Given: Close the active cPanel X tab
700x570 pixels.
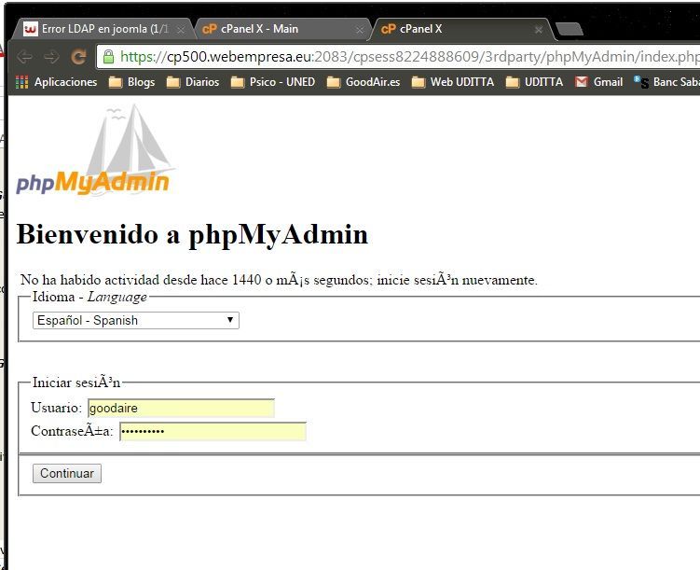Looking at the screenshot, I should coord(539,30).
